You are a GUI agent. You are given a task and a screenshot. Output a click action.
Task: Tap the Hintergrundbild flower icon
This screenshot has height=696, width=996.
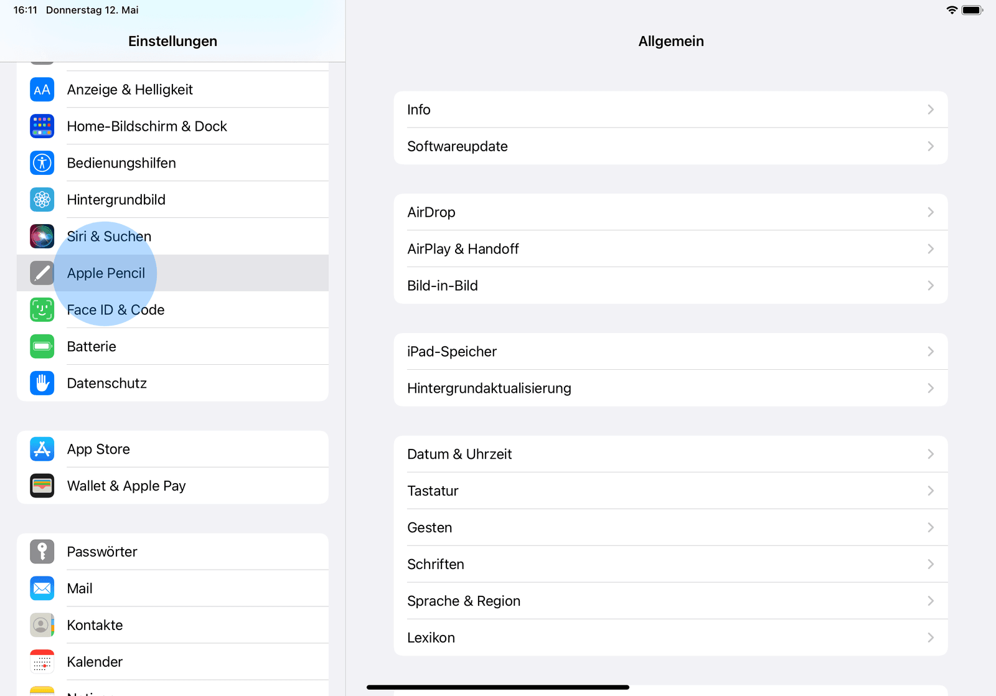pos(42,200)
